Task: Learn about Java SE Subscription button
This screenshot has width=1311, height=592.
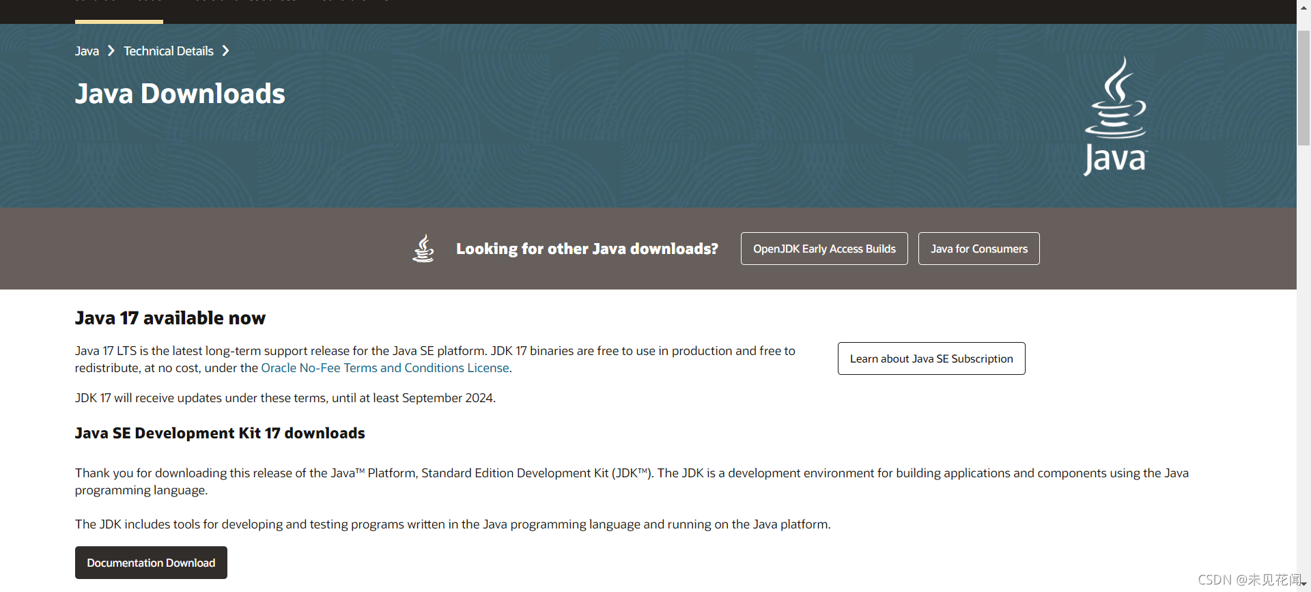Action: click(x=931, y=358)
